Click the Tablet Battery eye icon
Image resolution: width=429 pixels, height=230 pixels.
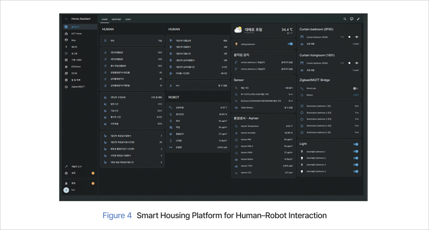point(236,108)
